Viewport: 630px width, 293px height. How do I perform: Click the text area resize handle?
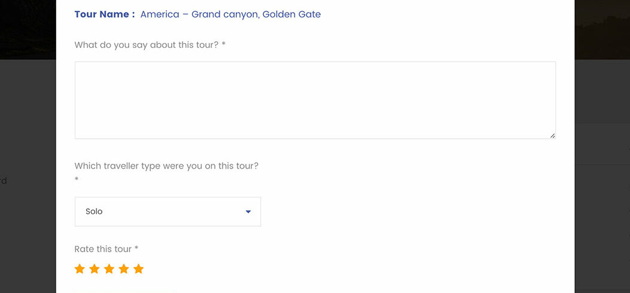(552, 136)
